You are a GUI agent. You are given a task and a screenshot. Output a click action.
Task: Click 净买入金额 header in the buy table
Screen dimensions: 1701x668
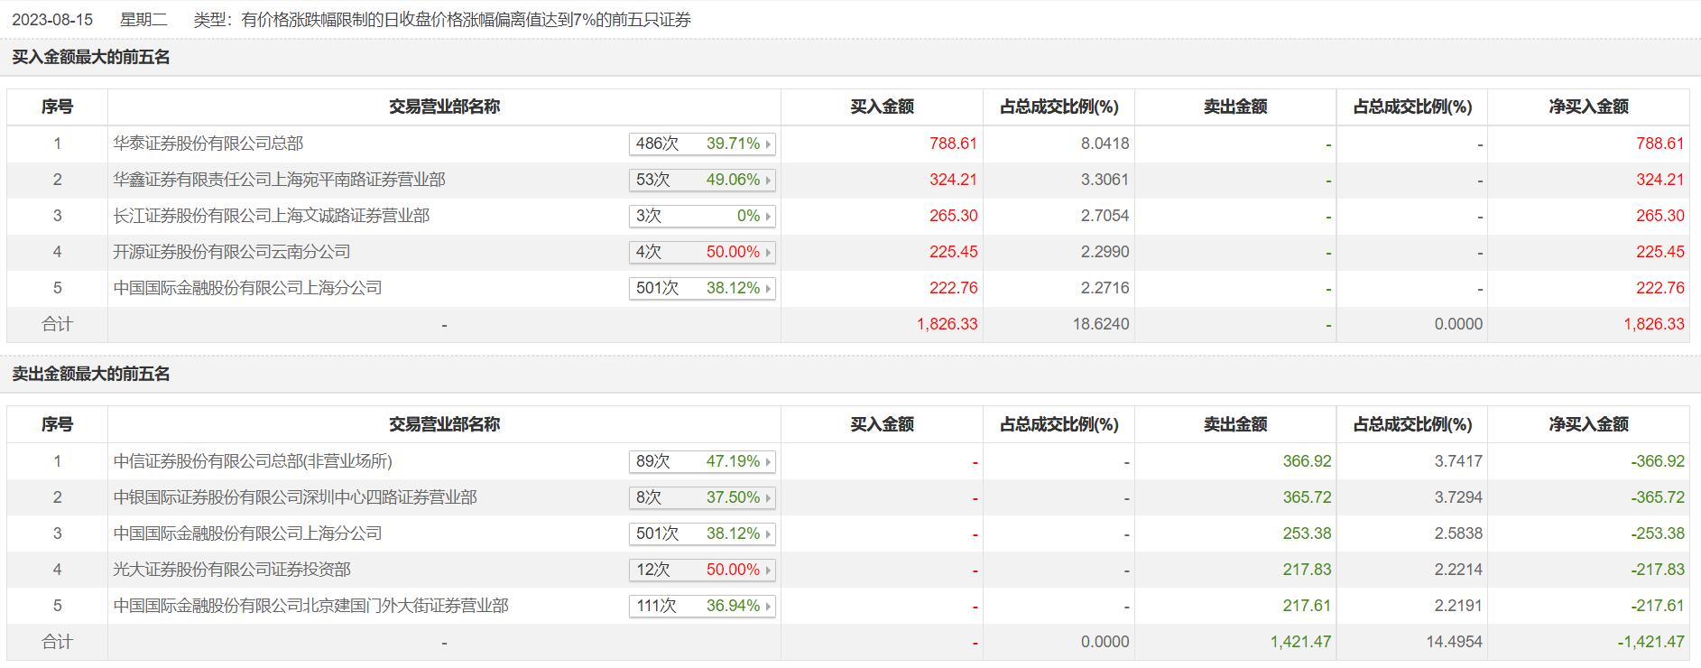pyautogui.click(x=1588, y=107)
